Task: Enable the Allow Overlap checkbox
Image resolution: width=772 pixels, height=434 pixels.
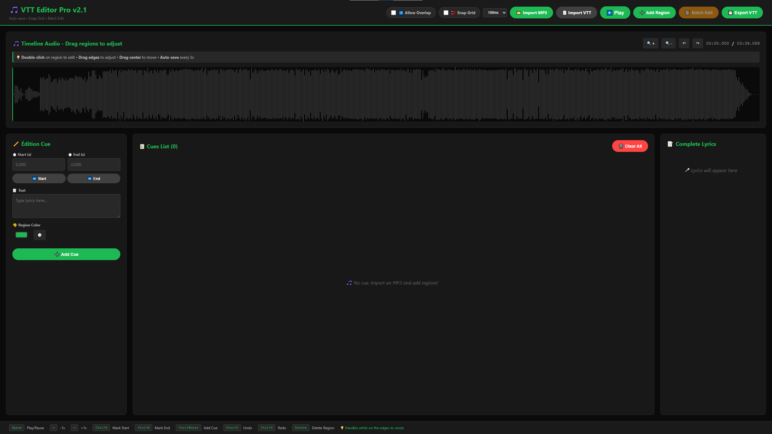Action: [x=393, y=12]
